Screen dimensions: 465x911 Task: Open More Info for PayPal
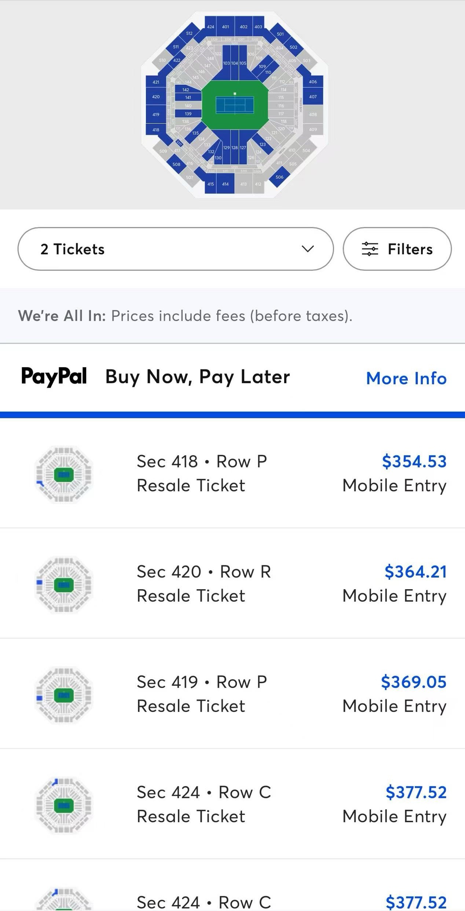(406, 378)
